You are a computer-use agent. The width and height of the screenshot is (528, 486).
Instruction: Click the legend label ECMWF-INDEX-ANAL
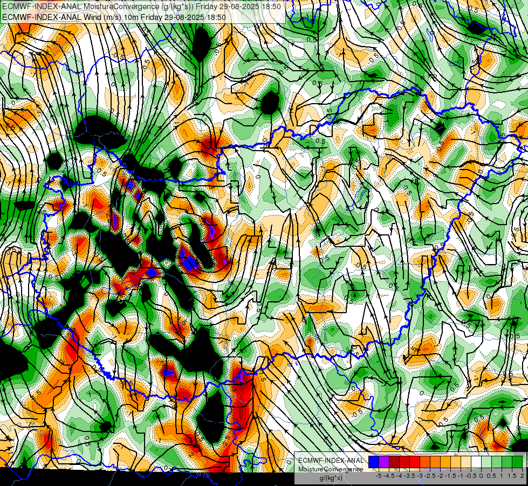pos(331,461)
